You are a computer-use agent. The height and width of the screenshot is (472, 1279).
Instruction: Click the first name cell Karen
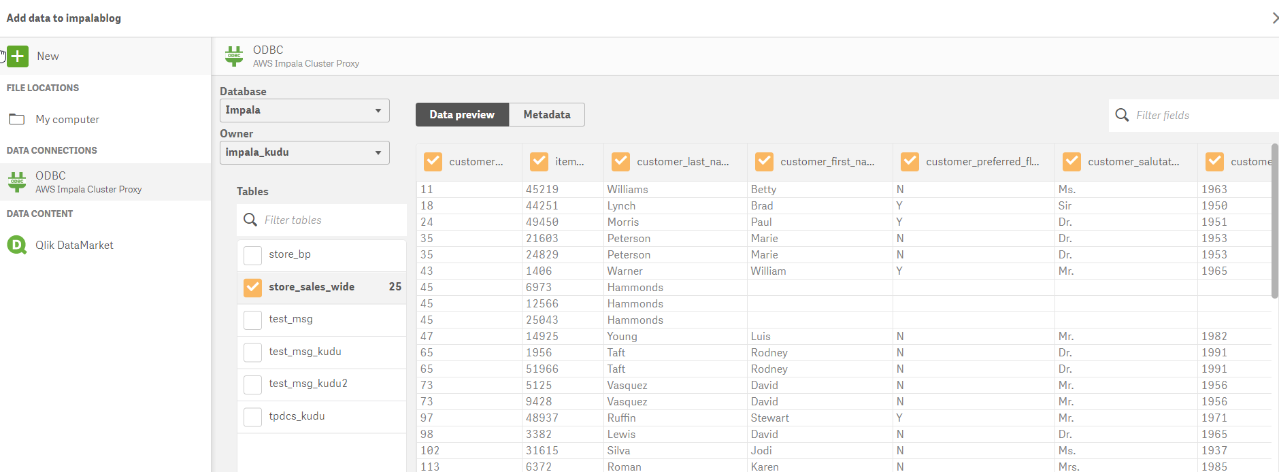[765, 467]
